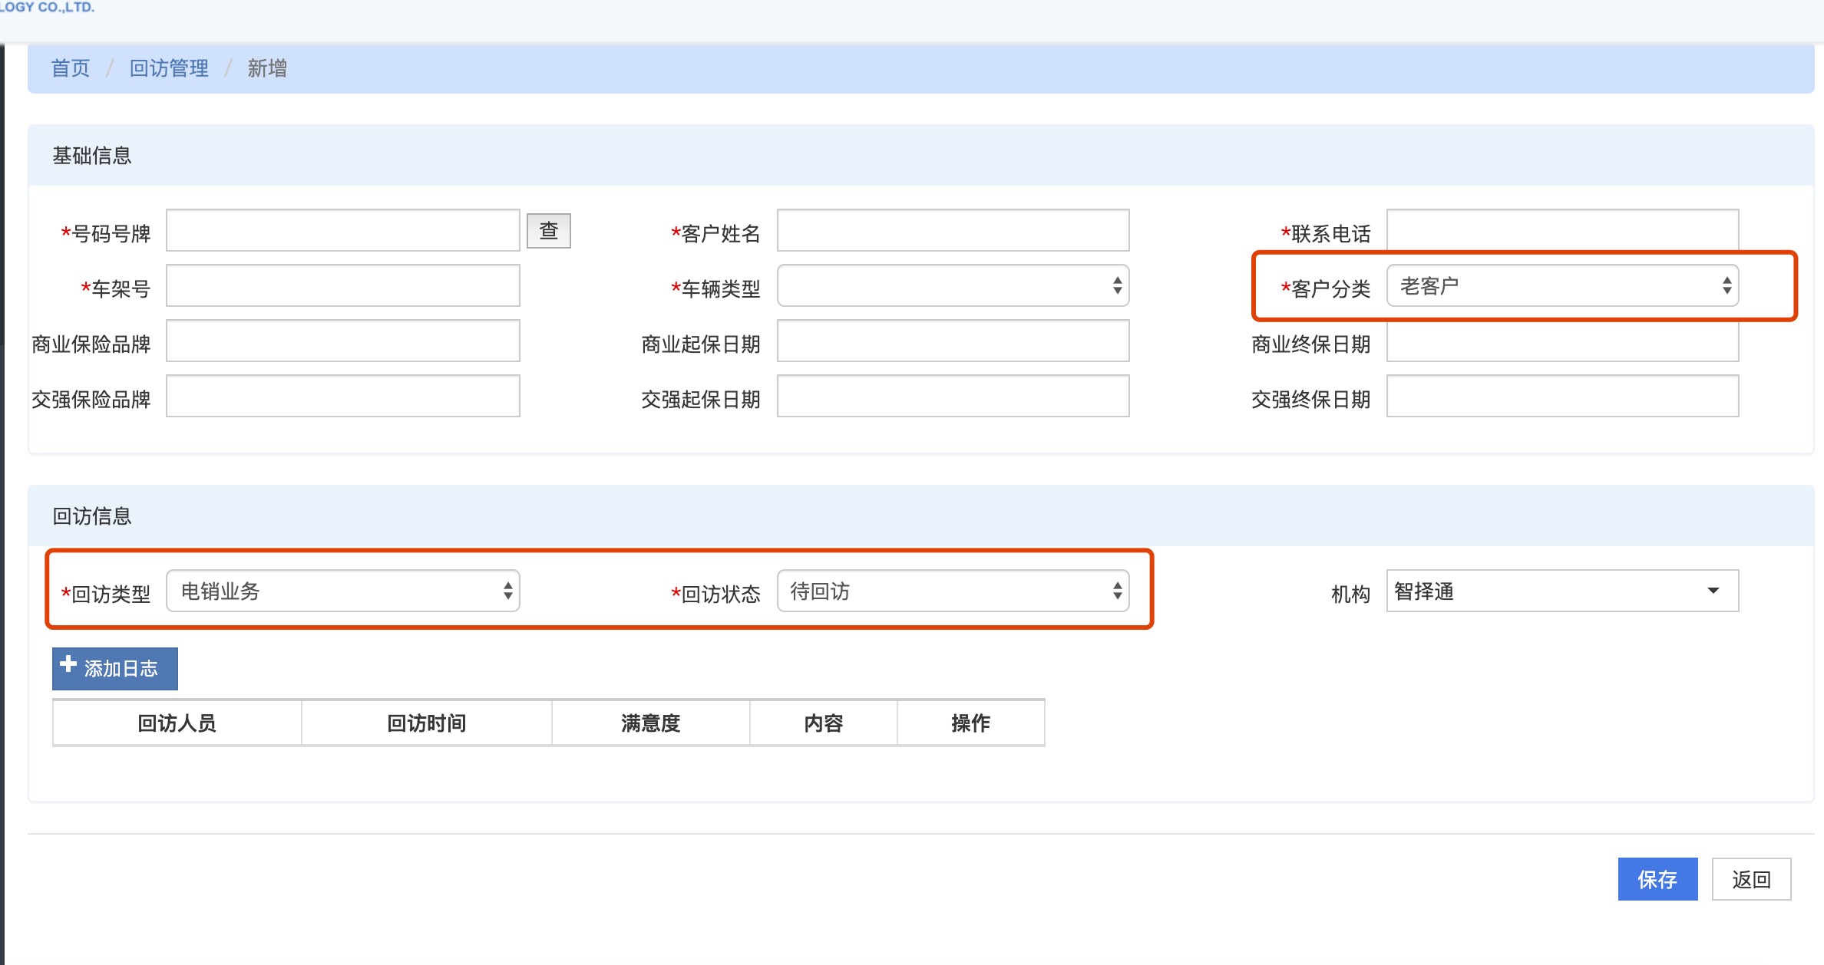Go to 首页 breadcrumb link

click(71, 68)
